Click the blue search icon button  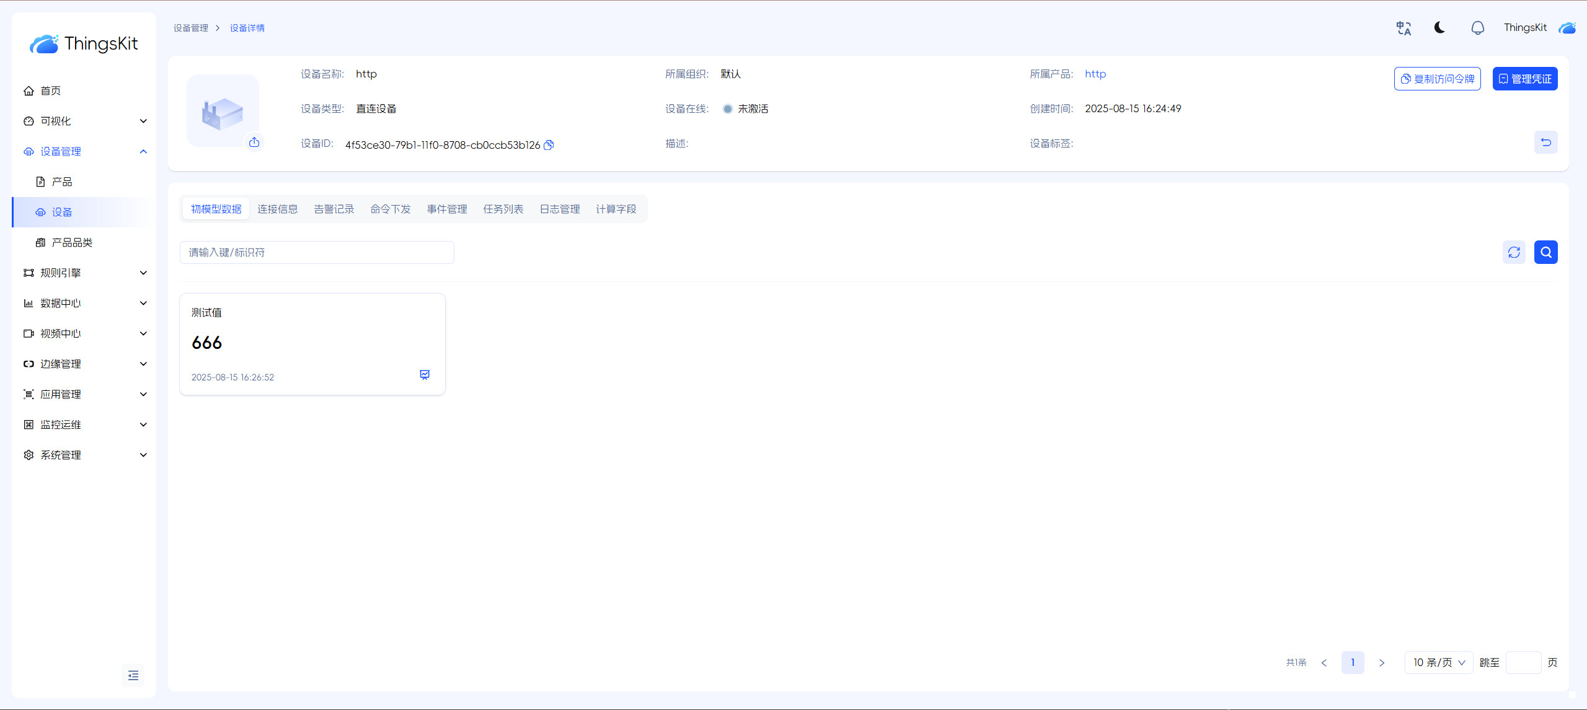tap(1545, 252)
